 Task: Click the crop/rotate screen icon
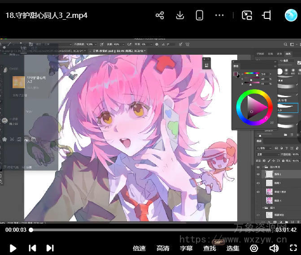pyautogui.click(x=267, y=16)
